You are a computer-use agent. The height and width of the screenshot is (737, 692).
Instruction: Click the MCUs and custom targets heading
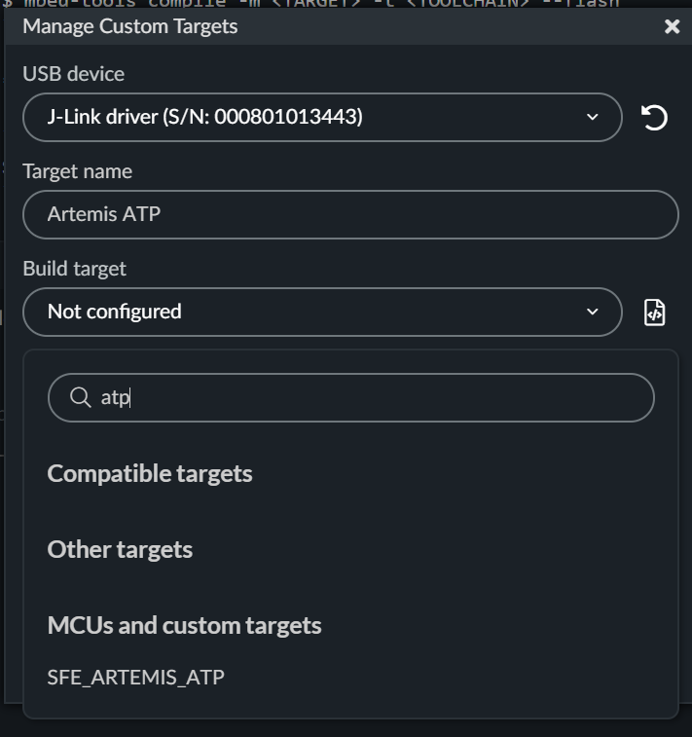(184, 626)
